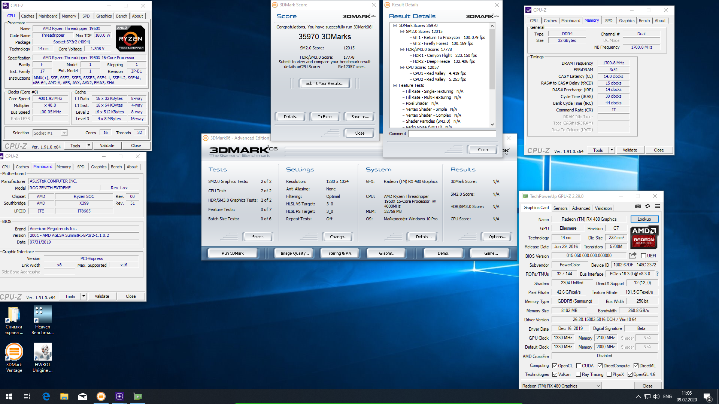Screen dimensions: 719x404
Task: Click the Result Details vertical scrollbar thumb
Action: (492, 59)
